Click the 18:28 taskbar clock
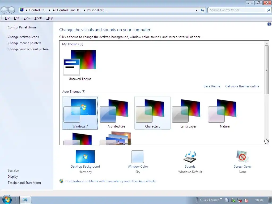 pyautogui.click(x=259, y=200)
